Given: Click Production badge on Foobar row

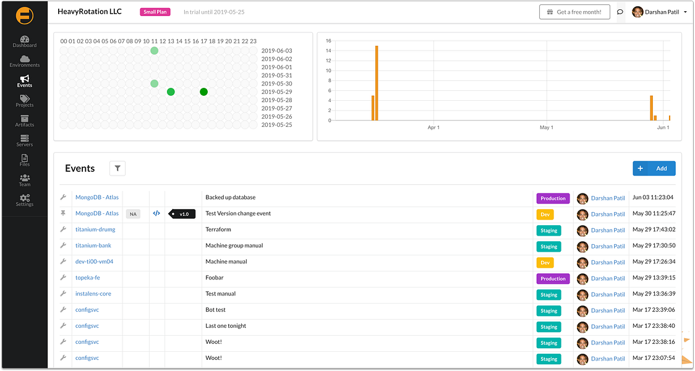Looking at the screenshot, I should (553, 278).
